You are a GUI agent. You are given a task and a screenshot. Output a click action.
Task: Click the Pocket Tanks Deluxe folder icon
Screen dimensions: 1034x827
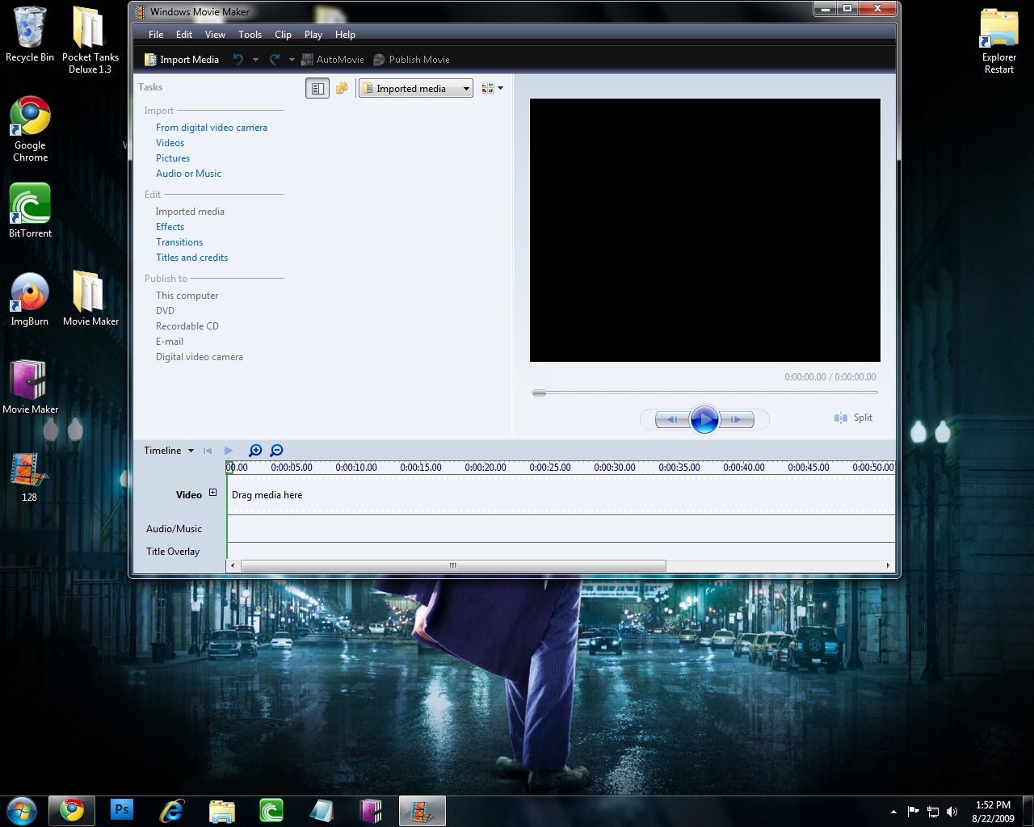90,40
